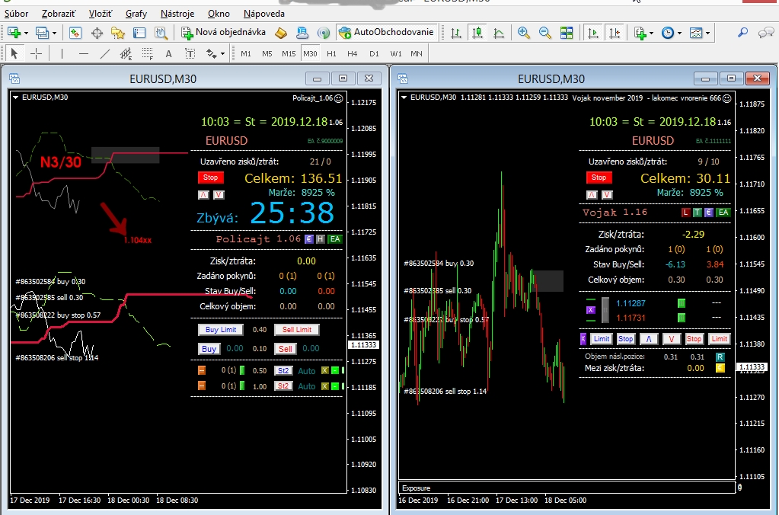Toggle the Terminal panel icon
The height and width of the screenshot is (515, 779).
[x=139, y=33]
